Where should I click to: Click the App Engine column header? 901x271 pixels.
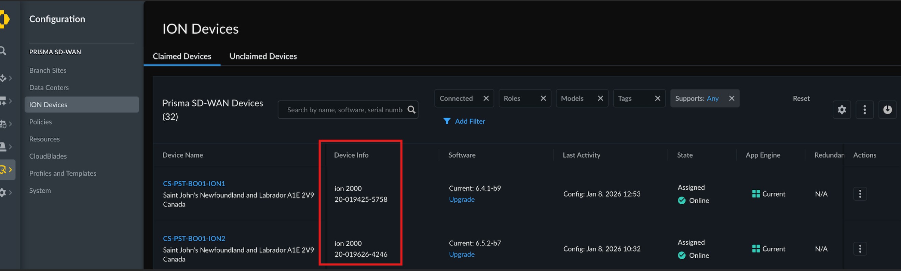(x=763, y=155)
